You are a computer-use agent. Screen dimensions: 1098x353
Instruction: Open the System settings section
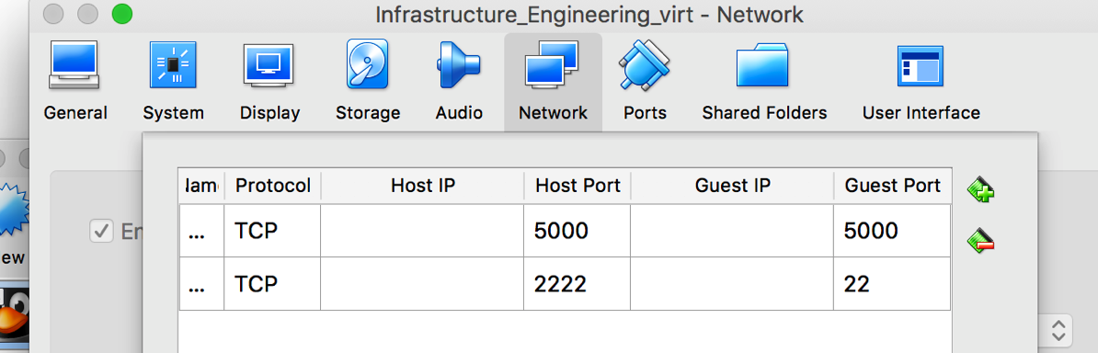tap(173, 82)
